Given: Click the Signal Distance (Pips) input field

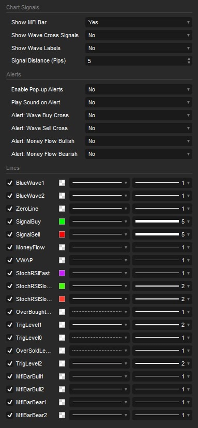Looking at the screenshot, I should pos(135,61).
